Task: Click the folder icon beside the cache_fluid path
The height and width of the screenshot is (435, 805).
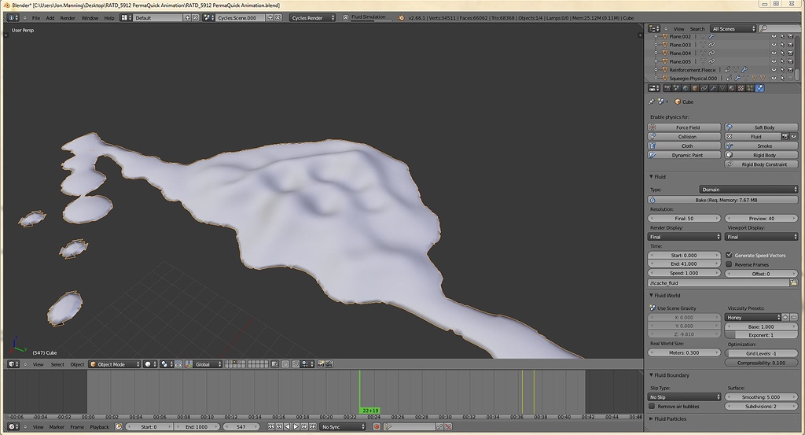Action: tap(794, 283)
